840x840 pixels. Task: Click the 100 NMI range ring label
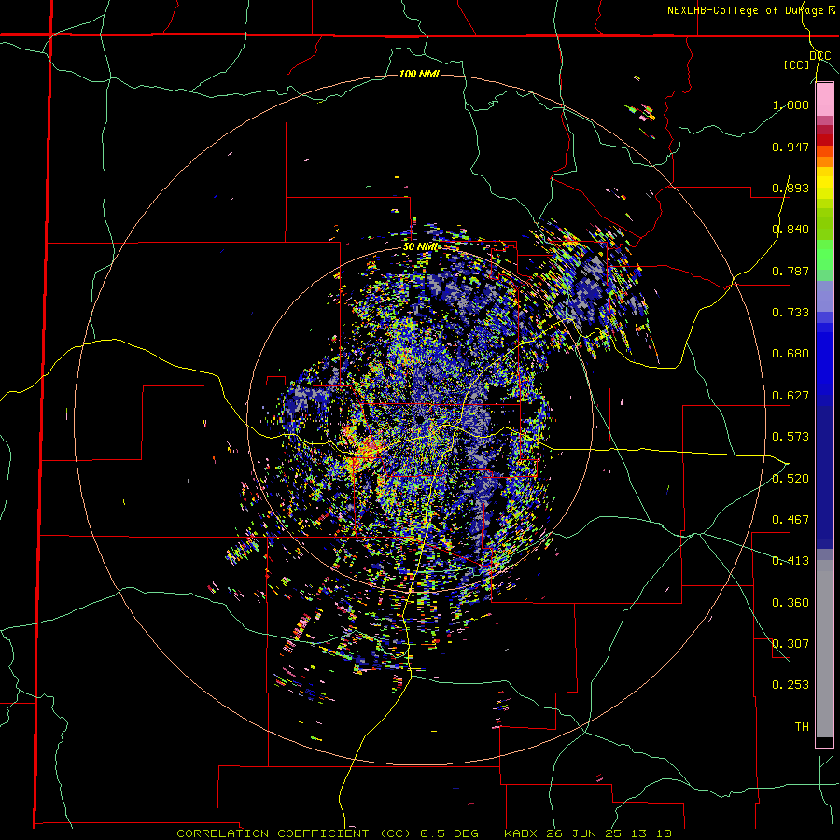coord(419,74)
